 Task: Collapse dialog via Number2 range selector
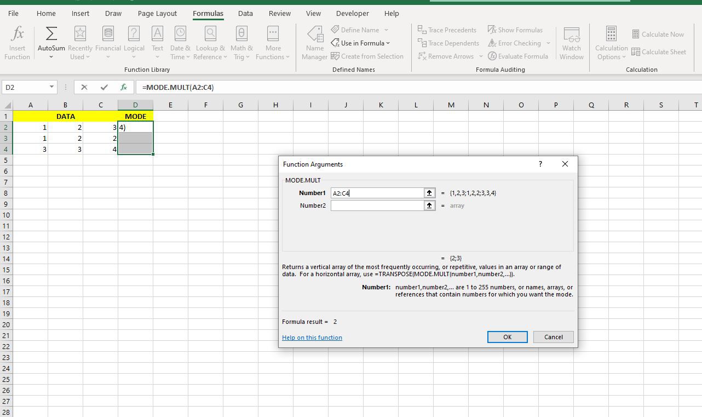(429, 205)
